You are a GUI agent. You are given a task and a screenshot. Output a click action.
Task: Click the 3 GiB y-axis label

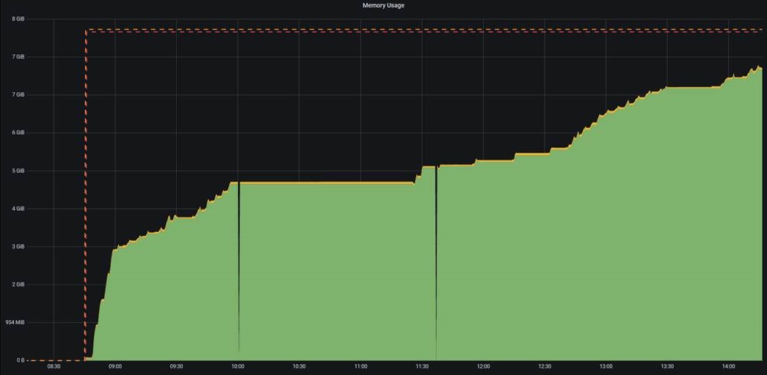18,247
